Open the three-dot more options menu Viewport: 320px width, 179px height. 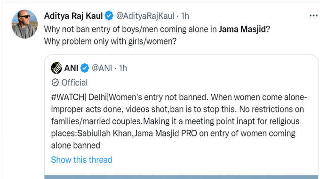tap(313, 15)
